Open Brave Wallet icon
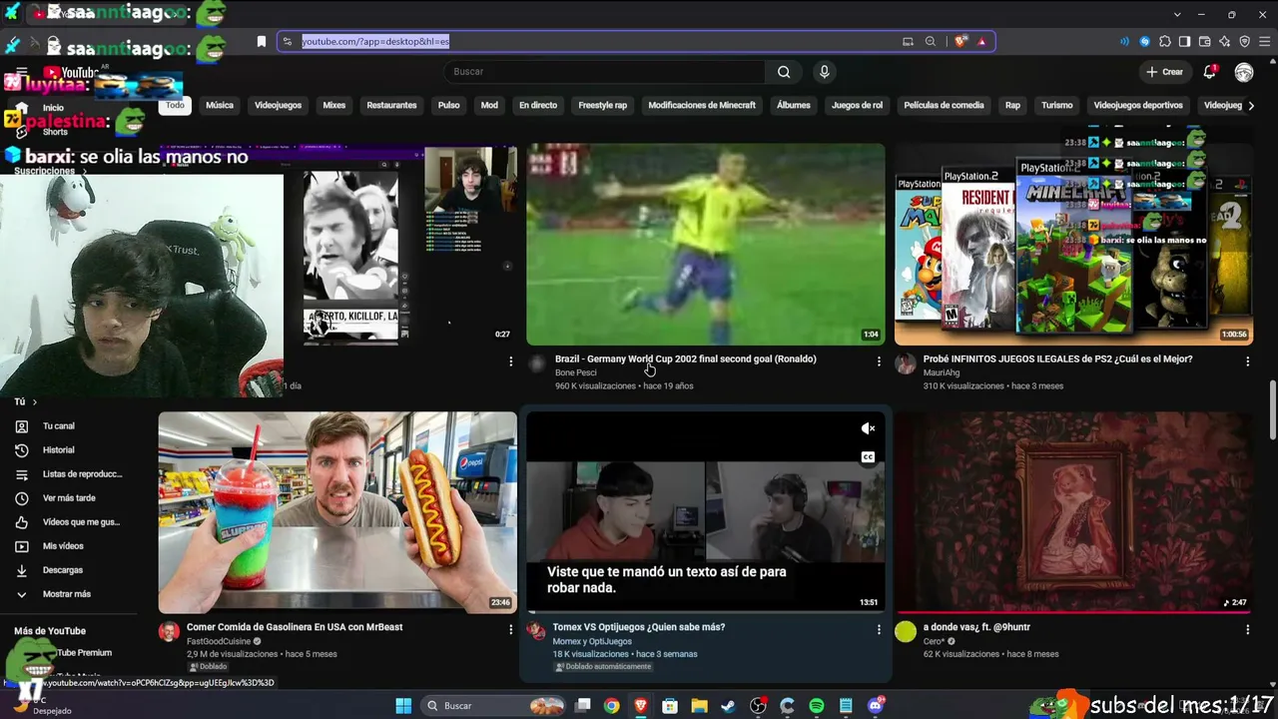The image size is (1278, 719). [x=1204, y=41]
